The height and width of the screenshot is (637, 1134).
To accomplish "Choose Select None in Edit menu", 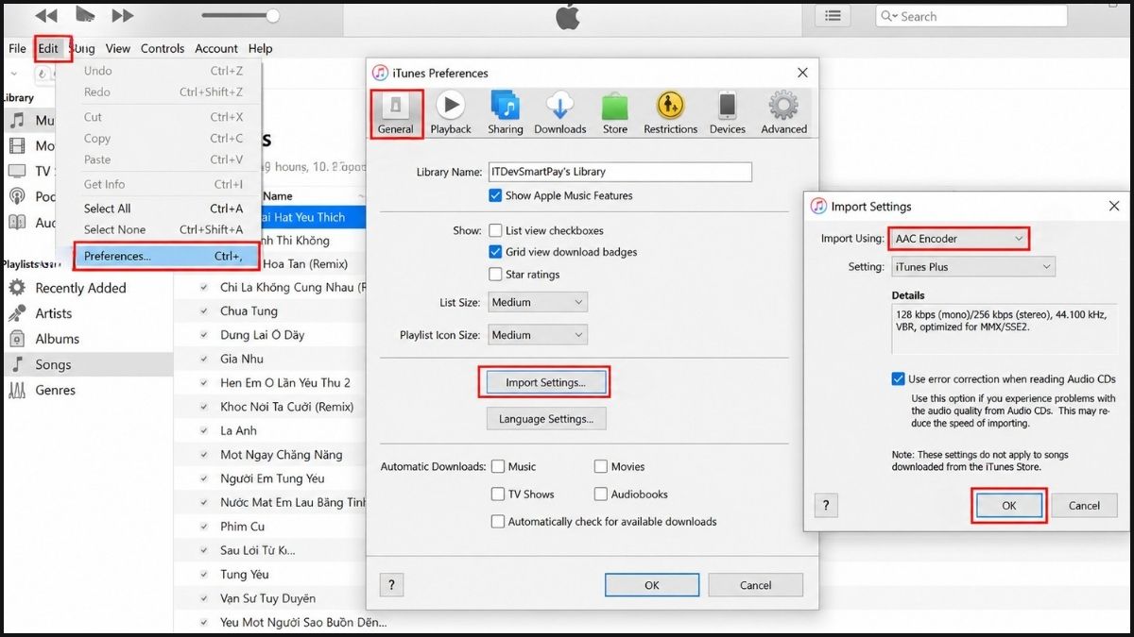I will tap(163, 229).
